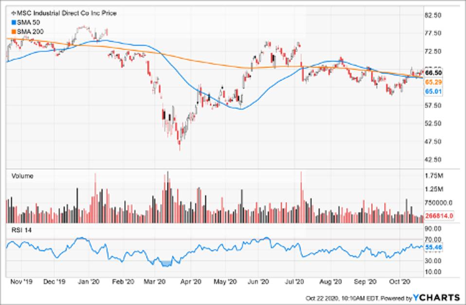Click the RSI value tag 55.46

[x=433, y=247]
